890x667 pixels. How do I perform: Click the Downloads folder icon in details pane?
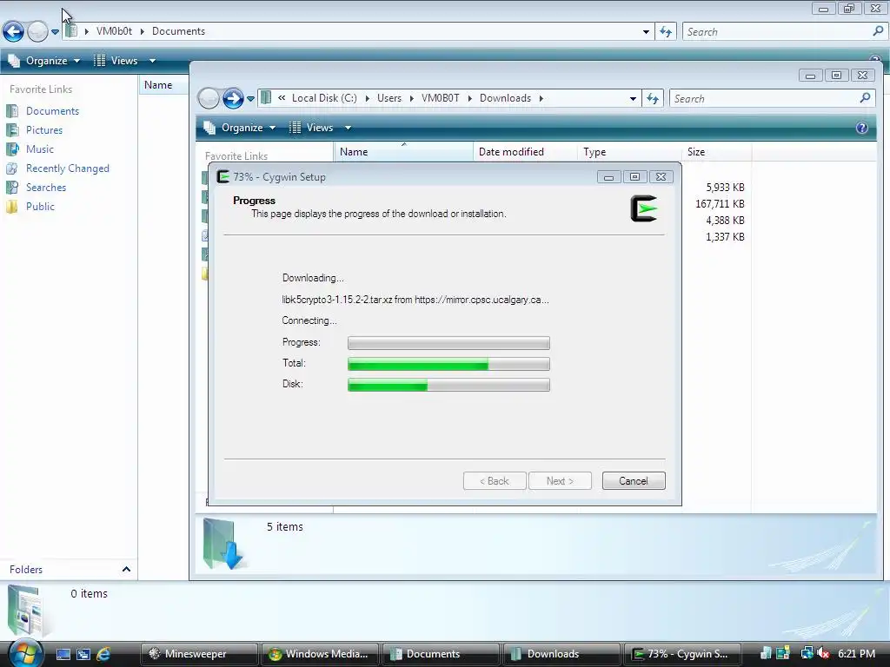223,544
